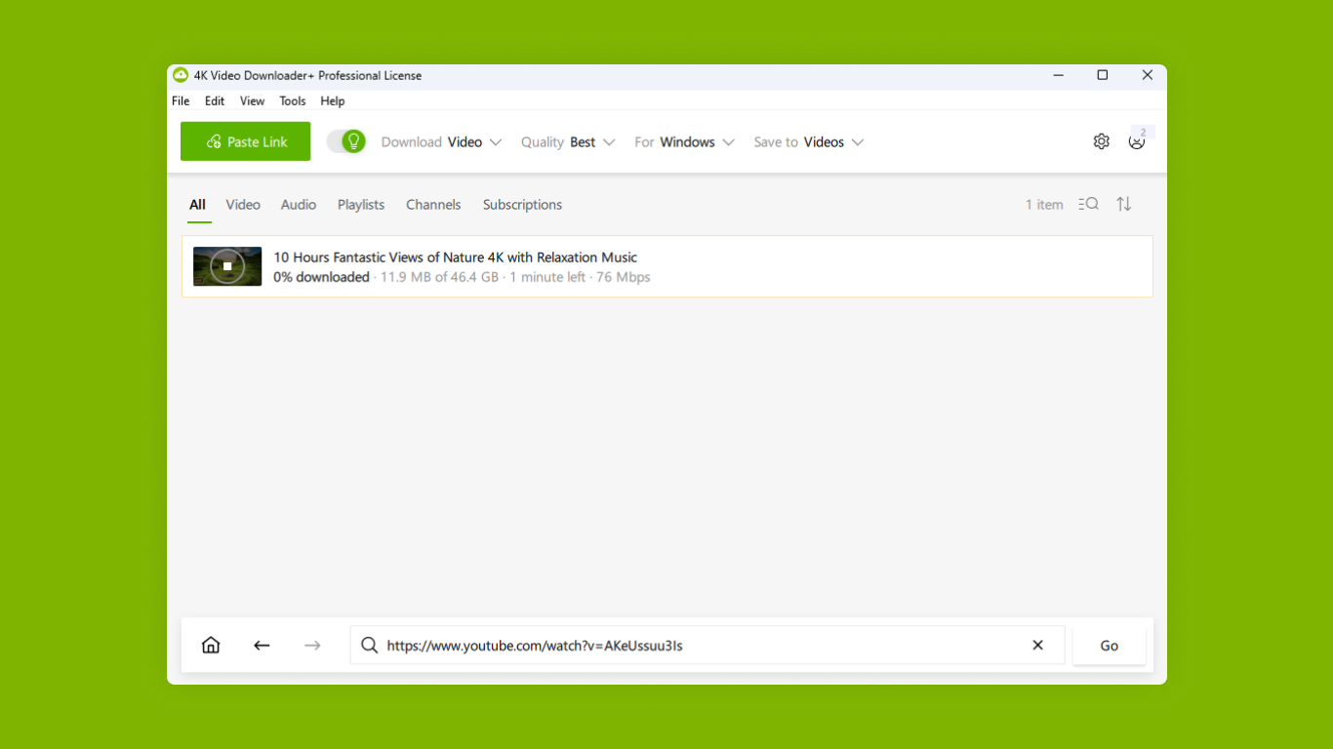Navigate back with the left arrow icon
Viewport: 1333px width, 749px height.
[262, 645]
